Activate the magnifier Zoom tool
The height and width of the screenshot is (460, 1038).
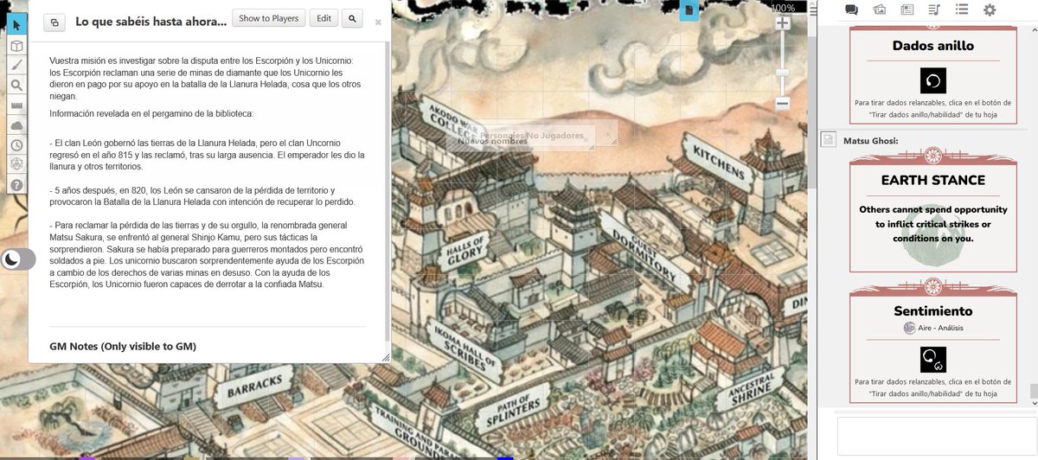click(16, 86)
